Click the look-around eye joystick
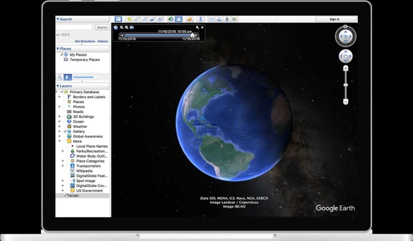The height and width of the screenshot is (241, 413). [x=346, y=36]
